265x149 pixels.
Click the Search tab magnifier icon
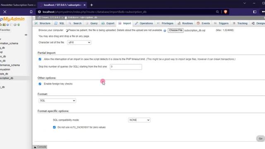point(70,23)
